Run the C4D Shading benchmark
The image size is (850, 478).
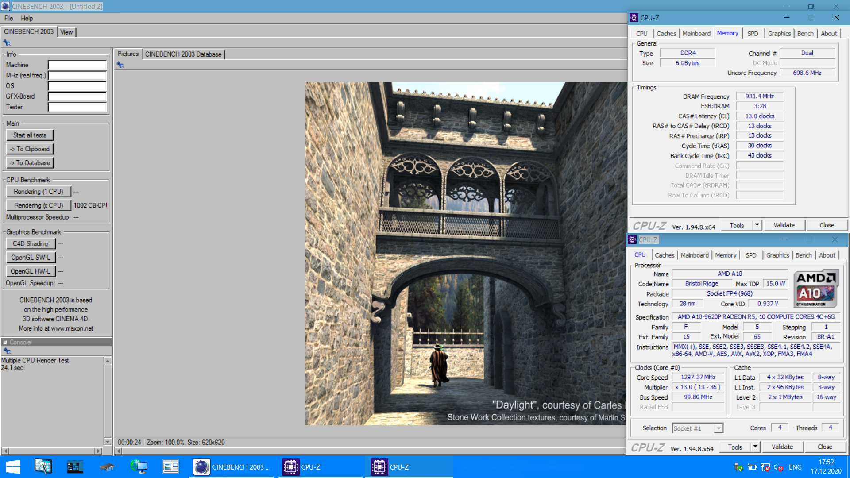coord(31,243)
